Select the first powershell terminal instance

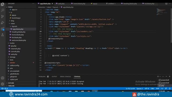pos(164,80)
